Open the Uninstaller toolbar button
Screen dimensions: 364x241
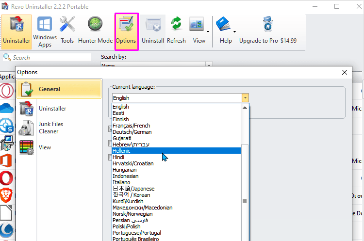point(17,32)
